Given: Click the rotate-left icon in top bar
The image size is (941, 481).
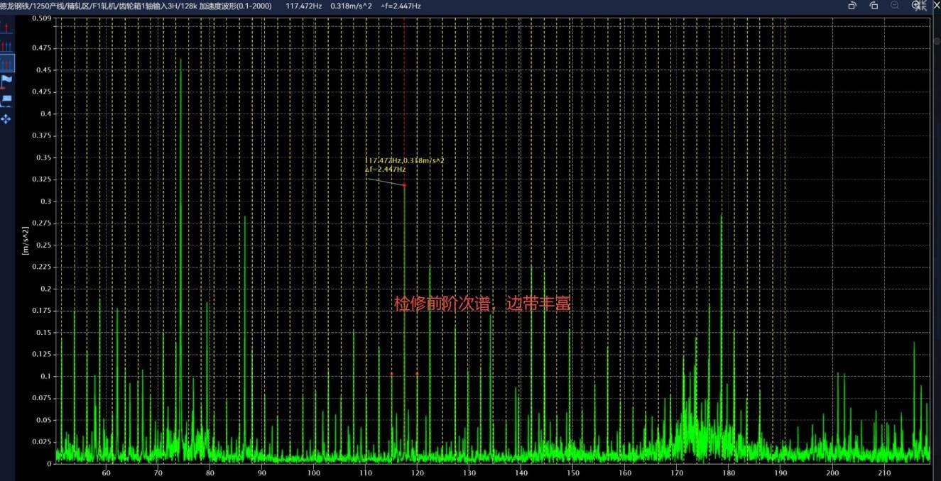Looking at the screenshot, I should [852, 6].
